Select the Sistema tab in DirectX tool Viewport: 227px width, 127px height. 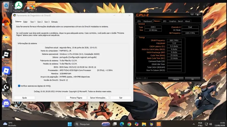[x=18, y=22]
